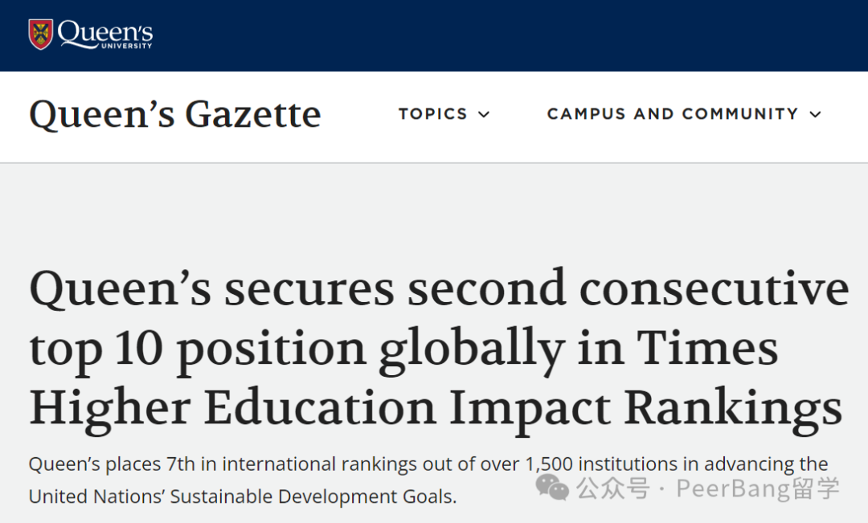This screenshot has width=868, height=523.
Task: Click 'Times' word in headline
Action: click(x=707, y=349)
